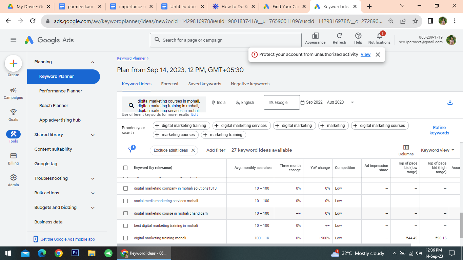Screen dimensions: 463x260
Task: Click the Refresh icon in Google Ads header
Action: 339,38
